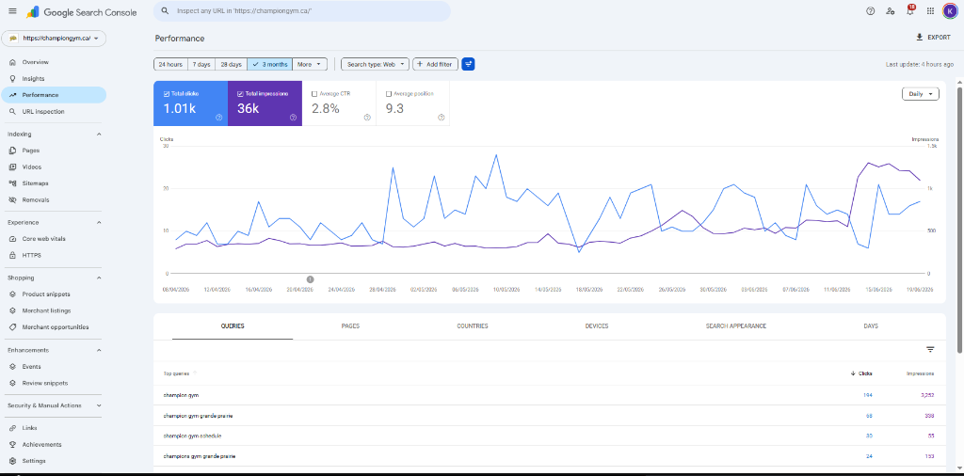
Task: Enable the Average CTR checkbox
Action: click(314, 94)
